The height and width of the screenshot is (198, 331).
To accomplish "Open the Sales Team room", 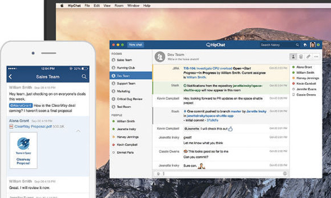I will tap(131, 60).
